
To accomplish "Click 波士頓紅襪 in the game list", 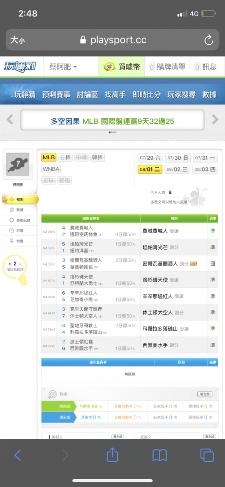I will pyautogui.click(x=81, y=342).
